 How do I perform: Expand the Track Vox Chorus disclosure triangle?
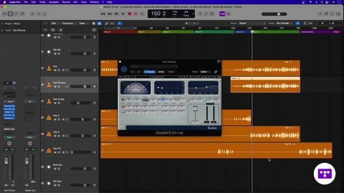(x=2, y=30)
